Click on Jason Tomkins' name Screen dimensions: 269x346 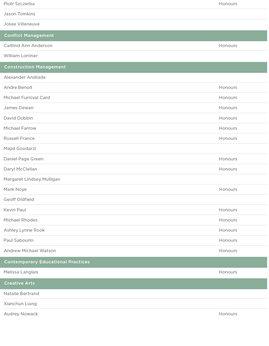coord(19,14)
